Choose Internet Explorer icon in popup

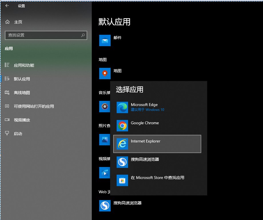[122, 144]
